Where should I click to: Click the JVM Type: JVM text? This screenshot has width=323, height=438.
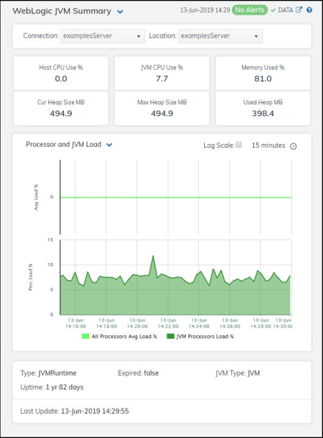coord(238,373)
